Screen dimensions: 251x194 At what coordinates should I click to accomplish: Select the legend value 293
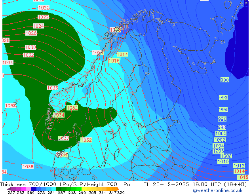[72, 192]
